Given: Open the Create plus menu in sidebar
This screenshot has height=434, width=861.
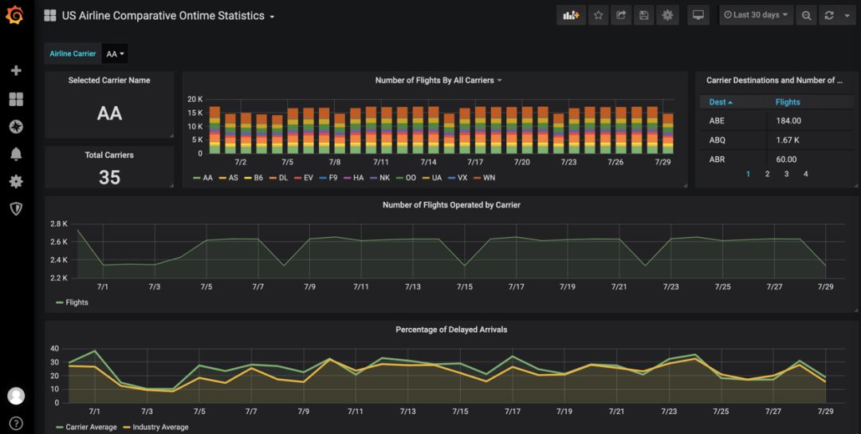Looking at the screenshot, I should tap(16, 70).
